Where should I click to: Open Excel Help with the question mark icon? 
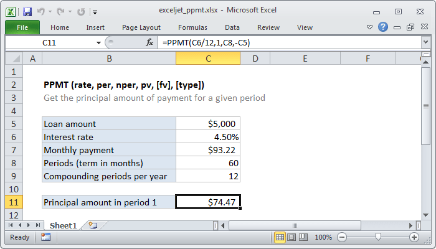click(x=383, y=27)
